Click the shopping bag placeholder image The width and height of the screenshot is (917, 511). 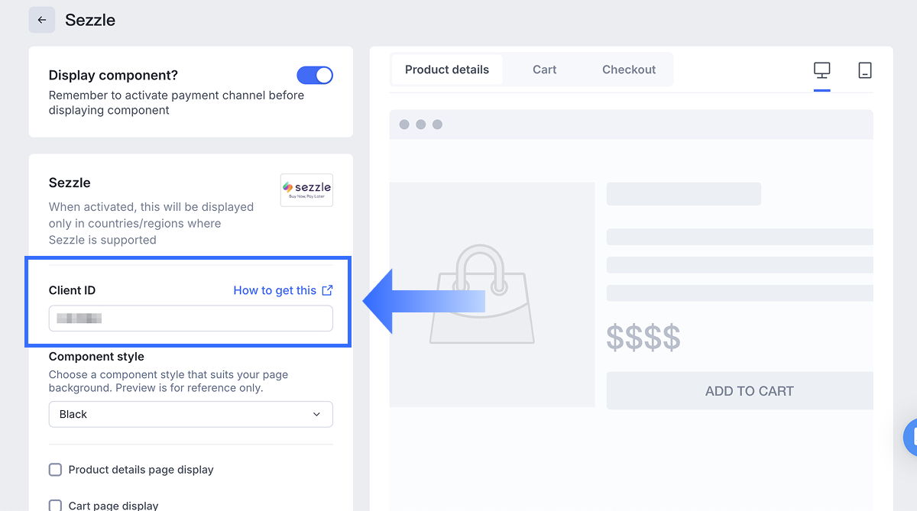click(x=481, y=295)
